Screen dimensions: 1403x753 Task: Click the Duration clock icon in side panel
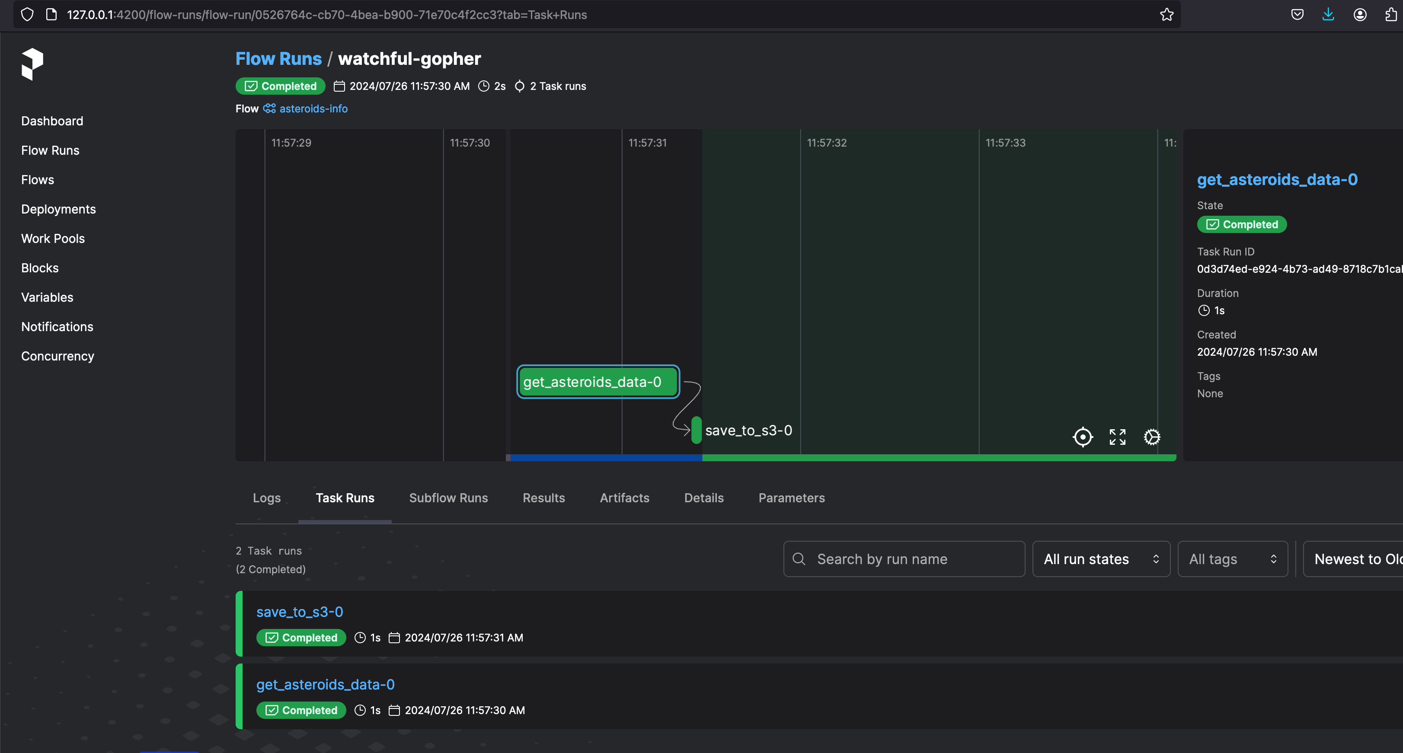pos(1204,310)
